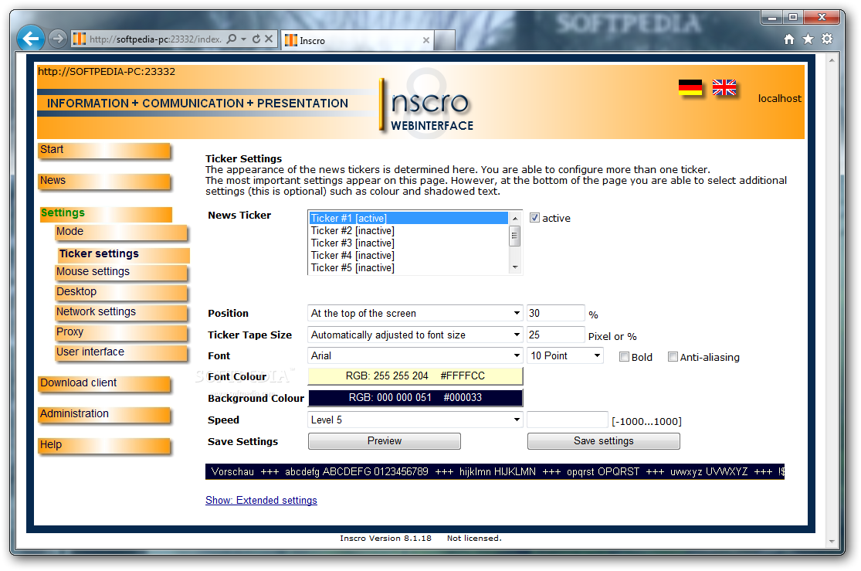
Task: Open the Font Arial dropdown
Action: pos(415,355)
